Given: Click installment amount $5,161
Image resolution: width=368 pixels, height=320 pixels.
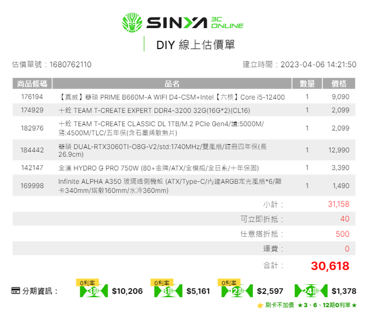Looking at the screenshot, I should 198,291.
